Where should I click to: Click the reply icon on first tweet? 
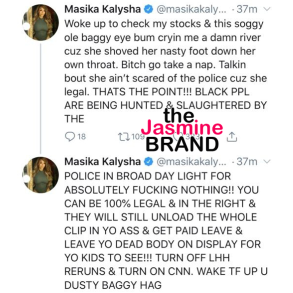click(70, 137)
